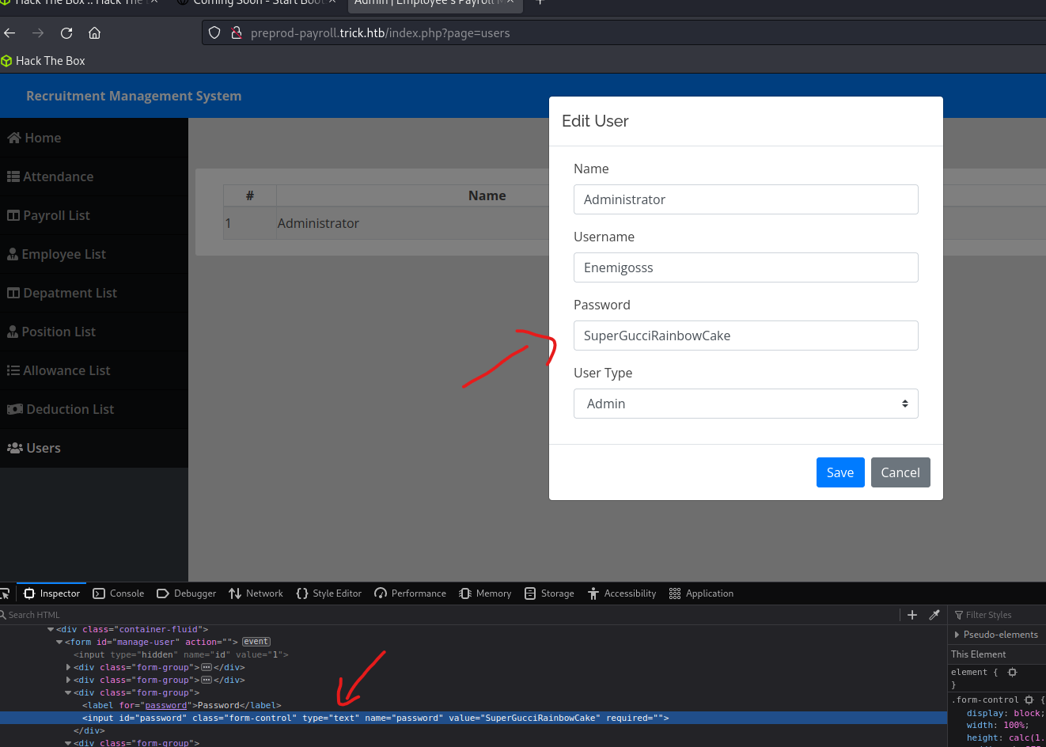Collapse the manage-user form node
Image resolution: width=1046 pixels, height=747 pixels.
click(59, 643)
